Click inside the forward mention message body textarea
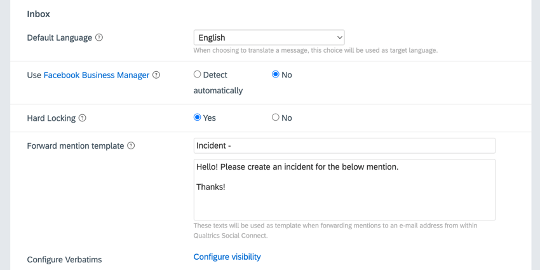This screenshot has width=540, height=270. coord(344,190)
